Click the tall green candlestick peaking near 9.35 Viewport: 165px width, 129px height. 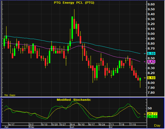[x=72, y=28]
